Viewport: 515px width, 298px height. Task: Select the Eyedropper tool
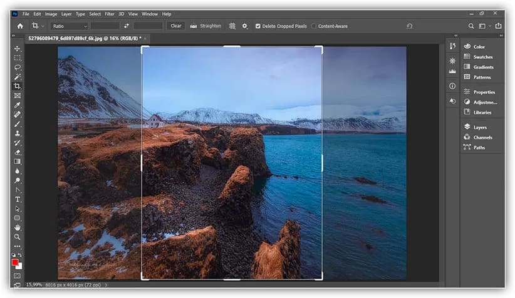pos(18,105)
